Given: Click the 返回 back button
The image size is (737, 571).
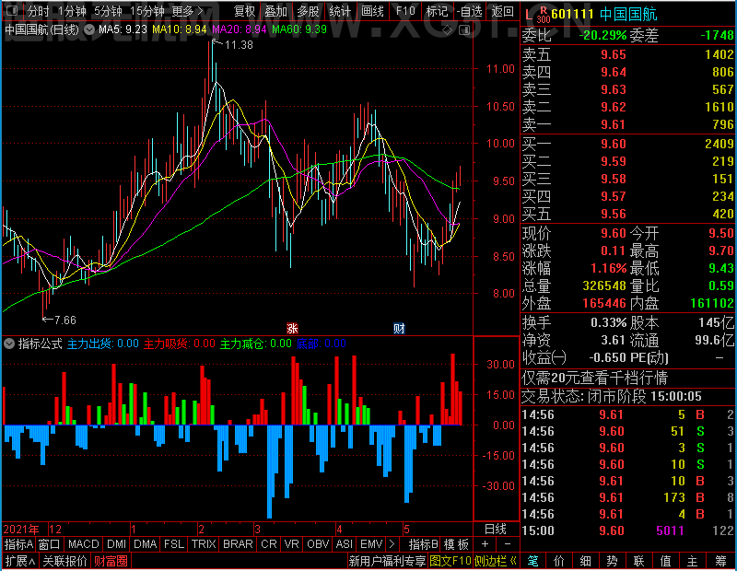Looking at the screenshot, I should (502, 10).
